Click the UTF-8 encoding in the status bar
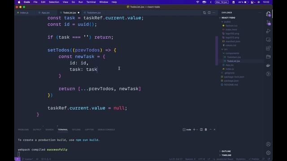Screen dimensions: 287x161 click(x=201, y=159)
